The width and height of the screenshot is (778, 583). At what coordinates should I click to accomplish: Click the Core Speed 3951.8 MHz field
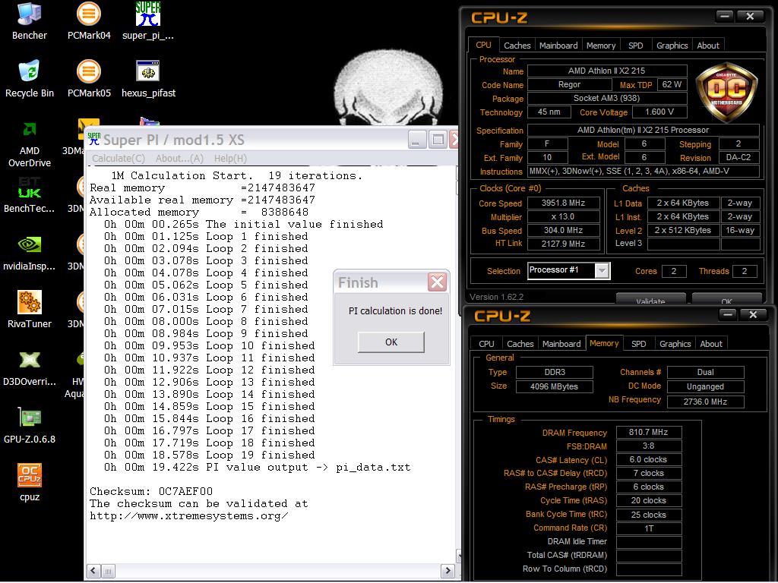click(x=563, y=203)
